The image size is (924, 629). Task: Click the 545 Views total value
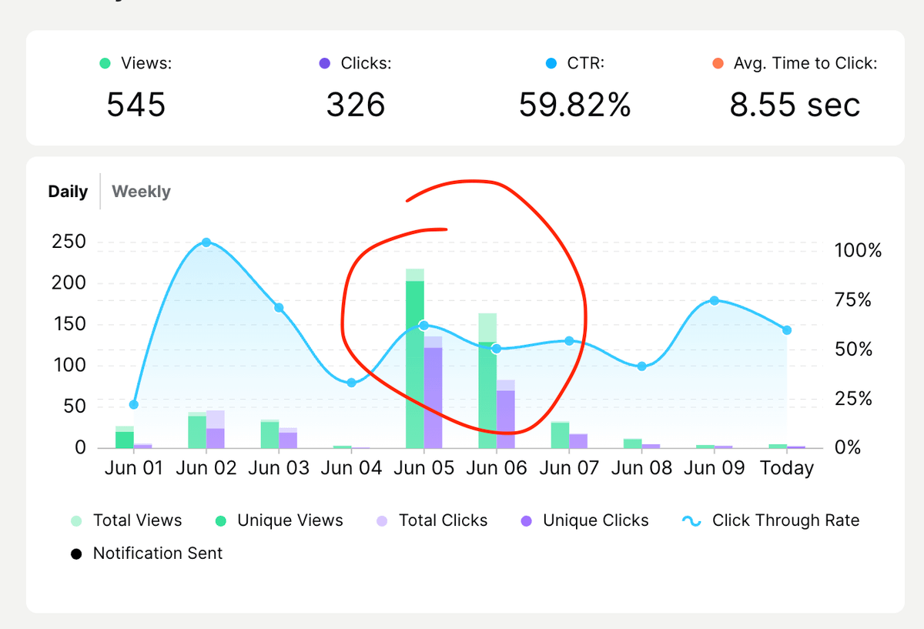point(136,105)
